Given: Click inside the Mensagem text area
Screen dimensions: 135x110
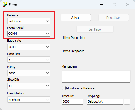Looking at the screenshot, I should point(96,76).
